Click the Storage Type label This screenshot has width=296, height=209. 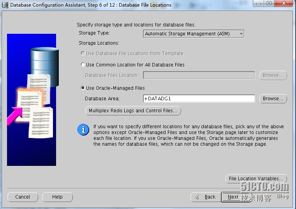click(94, 33)
